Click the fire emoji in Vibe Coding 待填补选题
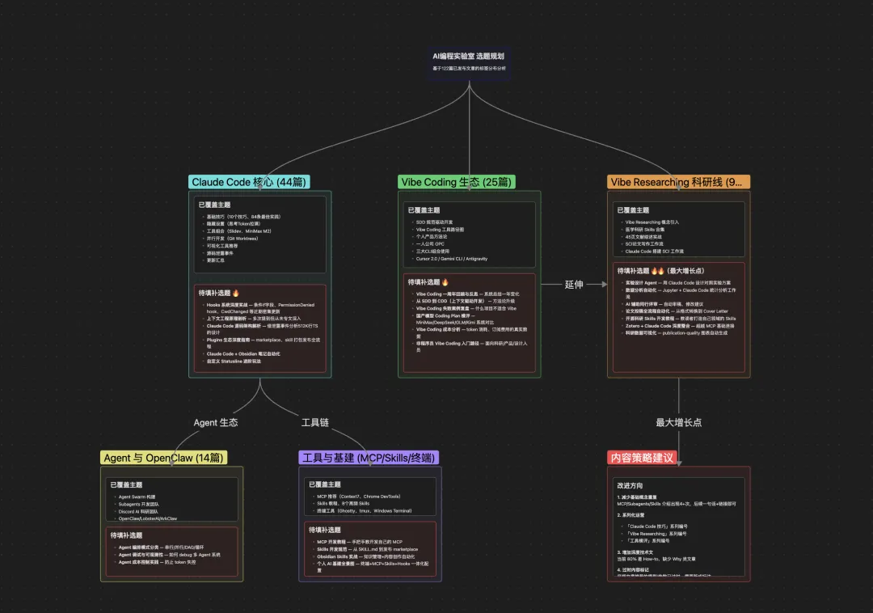Image resolution: width=873 pixels, height=613 pixels. tap(445, 281)
